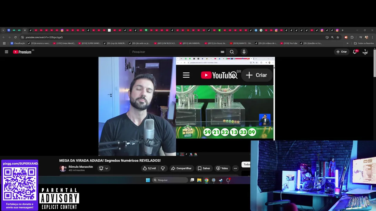
Task: Open more actions three-dot button under video
Action: pyautogui.click(x=235, y=168)
